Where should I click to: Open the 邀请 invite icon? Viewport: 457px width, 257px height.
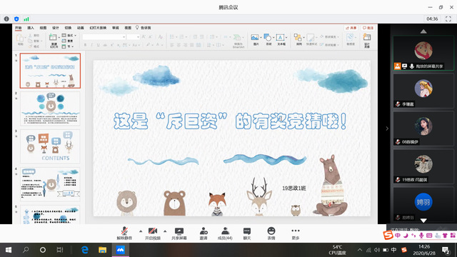pos(204,233)
